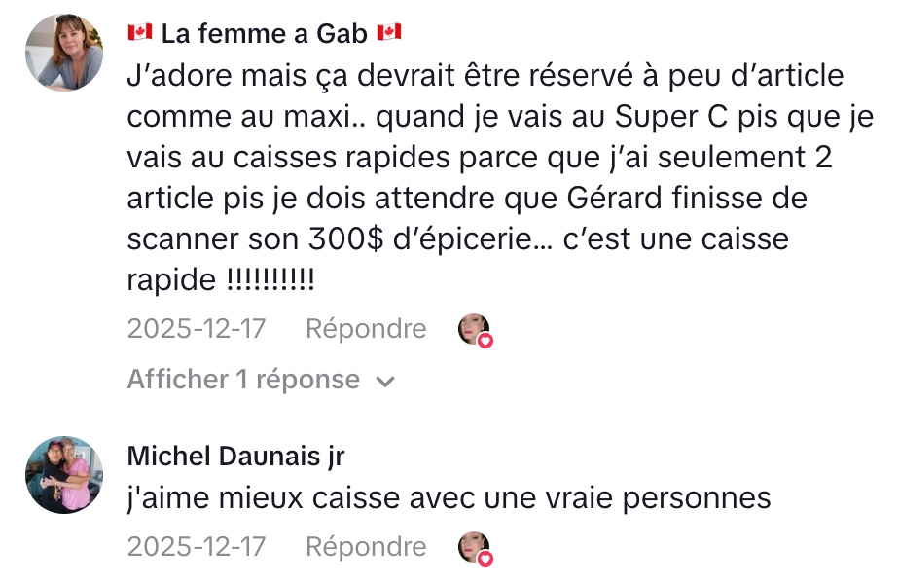Click Michel Daunais jr's profile picture
Image resolution: width=899 pixels, height=586 pixels.
coord(64,475)
